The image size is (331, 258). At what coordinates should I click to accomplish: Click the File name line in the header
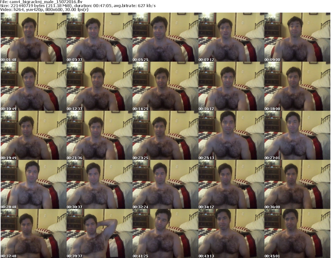coord(41,2)
